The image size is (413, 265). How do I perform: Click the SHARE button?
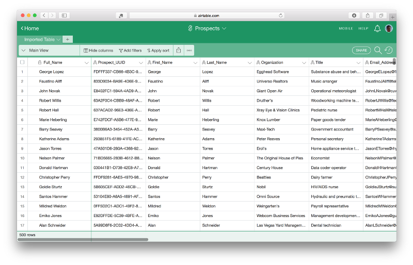[361, 50]
